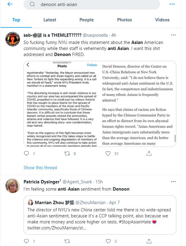Share the sasponella tweet
186x246 pixels.
tap(149, 153)
